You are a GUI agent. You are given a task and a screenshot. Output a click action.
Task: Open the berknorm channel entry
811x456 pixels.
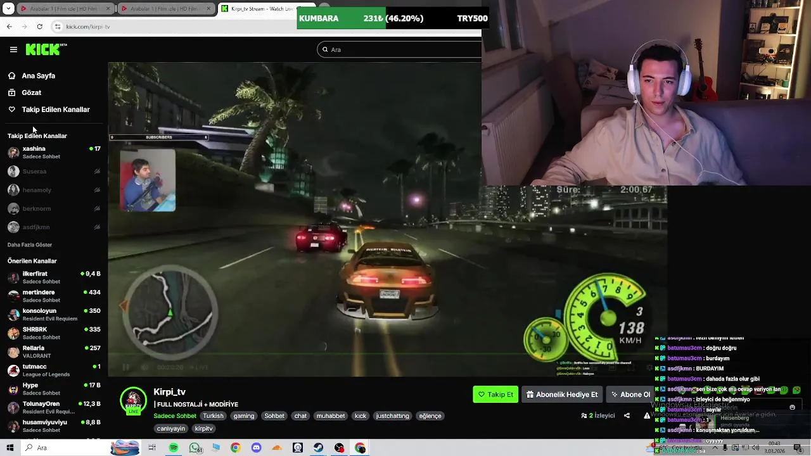(54, 208)
